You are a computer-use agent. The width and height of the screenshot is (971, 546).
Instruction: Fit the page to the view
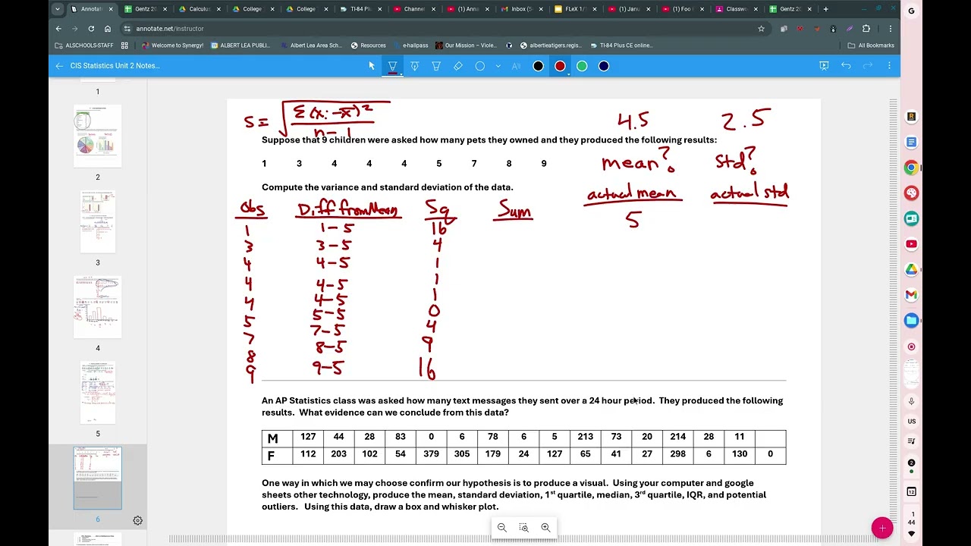click(x=523, y=528)
